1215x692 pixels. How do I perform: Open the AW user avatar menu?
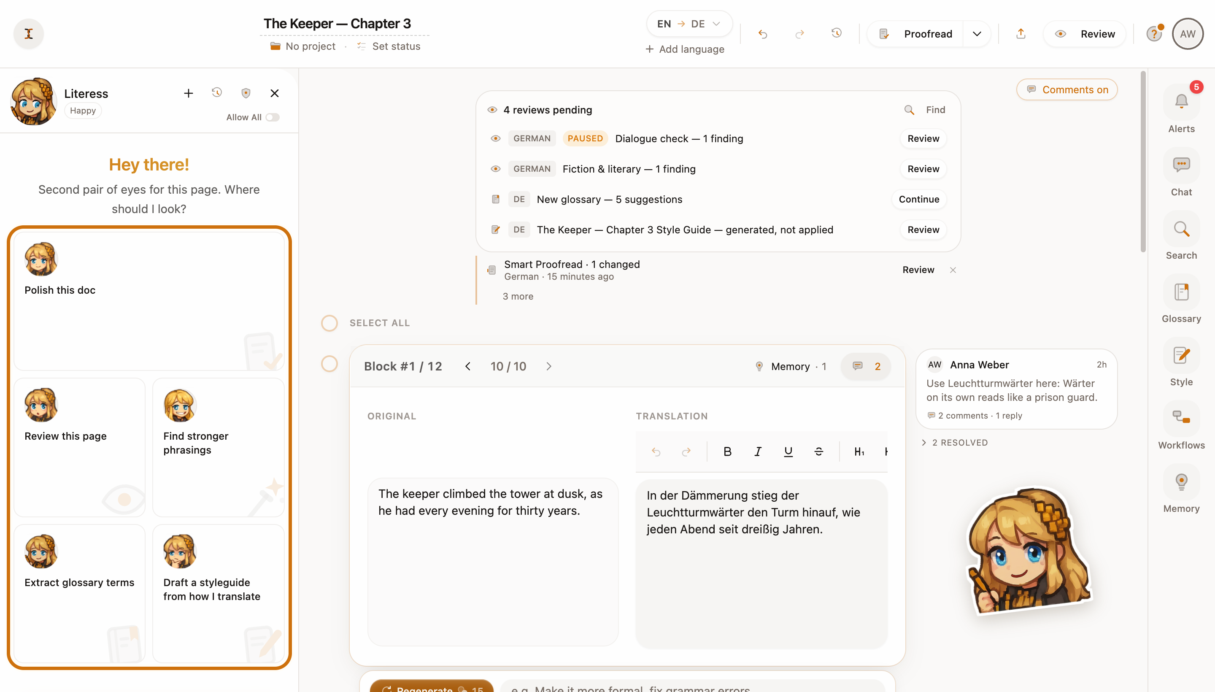[1187, 34]
